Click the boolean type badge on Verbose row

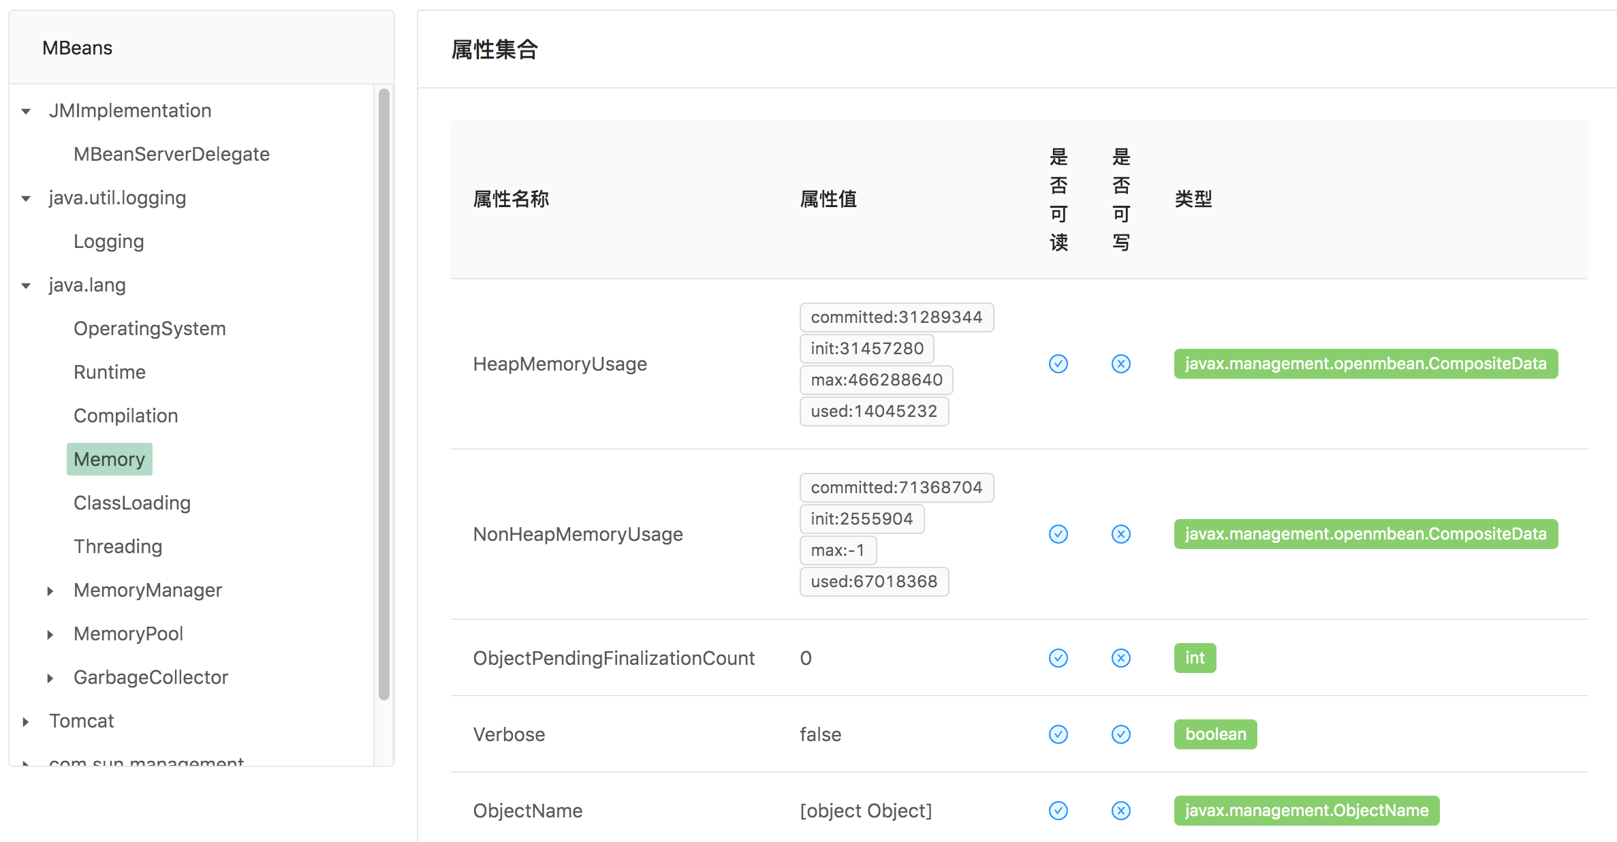click(x=1215, y=734)
